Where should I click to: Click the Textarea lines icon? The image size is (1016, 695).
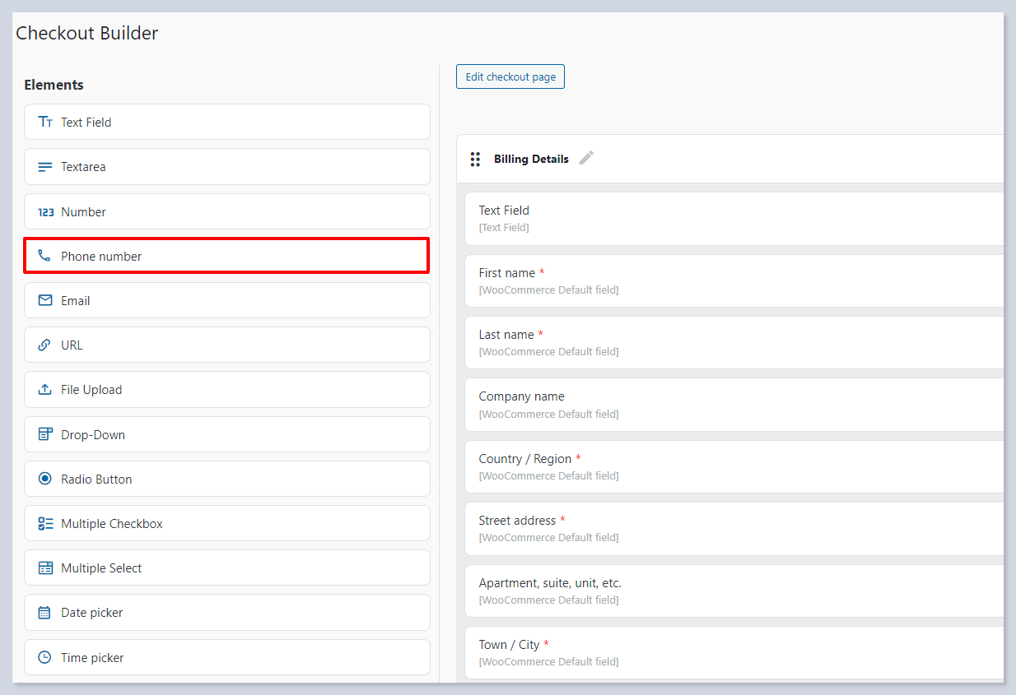click(x=45, y=167)
